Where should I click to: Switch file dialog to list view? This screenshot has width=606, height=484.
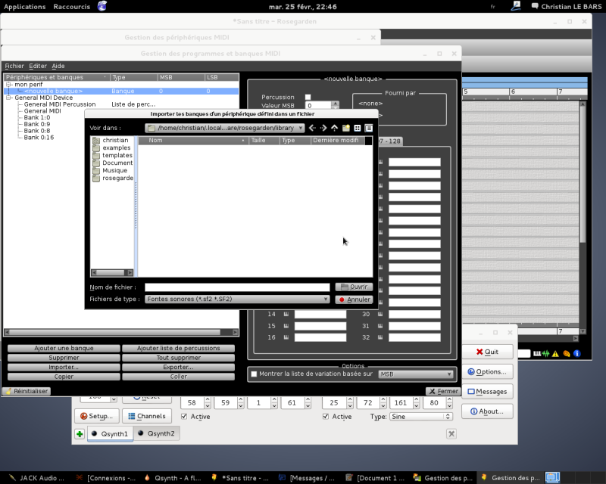358,128
